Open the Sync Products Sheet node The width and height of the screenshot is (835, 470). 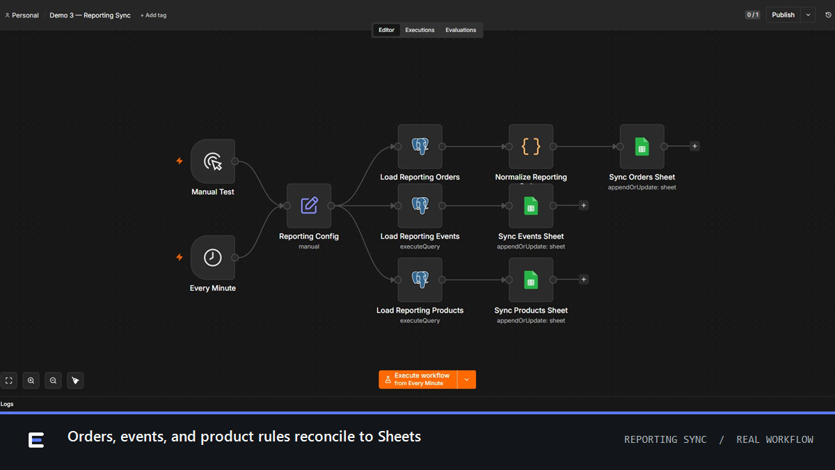[x=531, y=280]
